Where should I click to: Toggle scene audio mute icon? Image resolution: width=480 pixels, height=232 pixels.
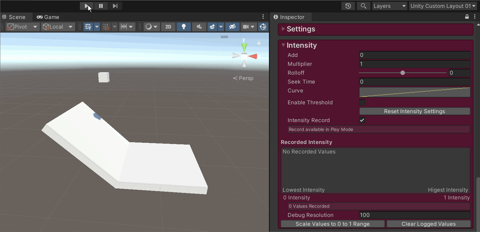[199, 27]
